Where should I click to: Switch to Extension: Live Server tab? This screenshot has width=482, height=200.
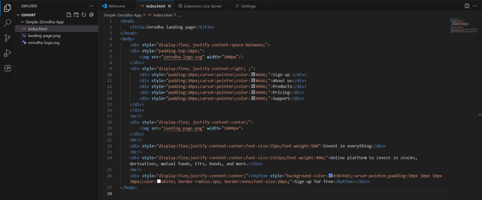203,6
